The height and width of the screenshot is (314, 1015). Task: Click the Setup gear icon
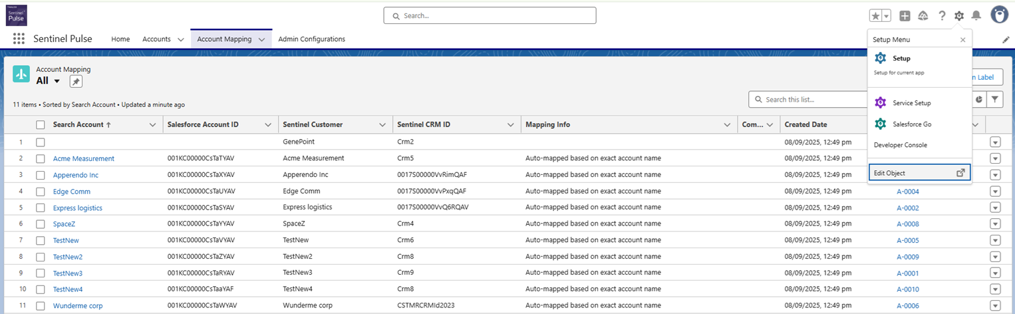pyautogui.click(x=958, y=16)
